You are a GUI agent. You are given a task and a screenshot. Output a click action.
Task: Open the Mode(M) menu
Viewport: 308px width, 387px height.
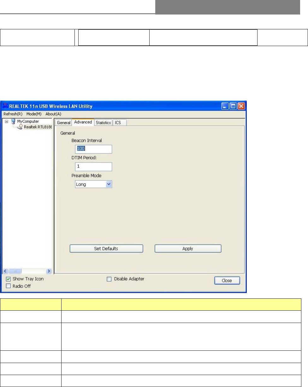(x=34, y=114)
